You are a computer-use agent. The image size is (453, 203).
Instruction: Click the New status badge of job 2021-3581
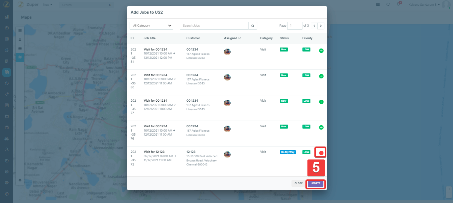pyautogui.click(x=284, y=50)
